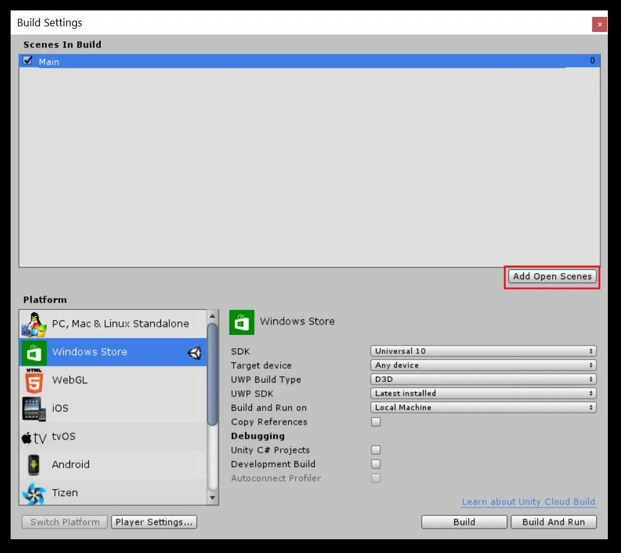This screenshot has height=553, width=621.
Task: Select PC, Mac & Linux Standalone platform
Action: pos(113,324)
